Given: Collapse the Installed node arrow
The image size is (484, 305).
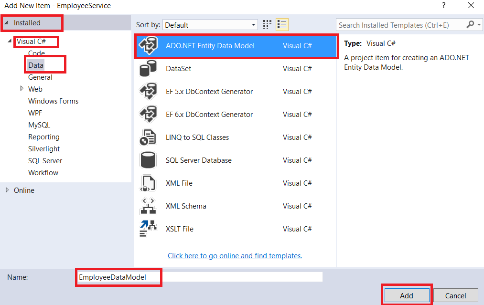Looking at the screenshot, I should click(x=7, y=23).
